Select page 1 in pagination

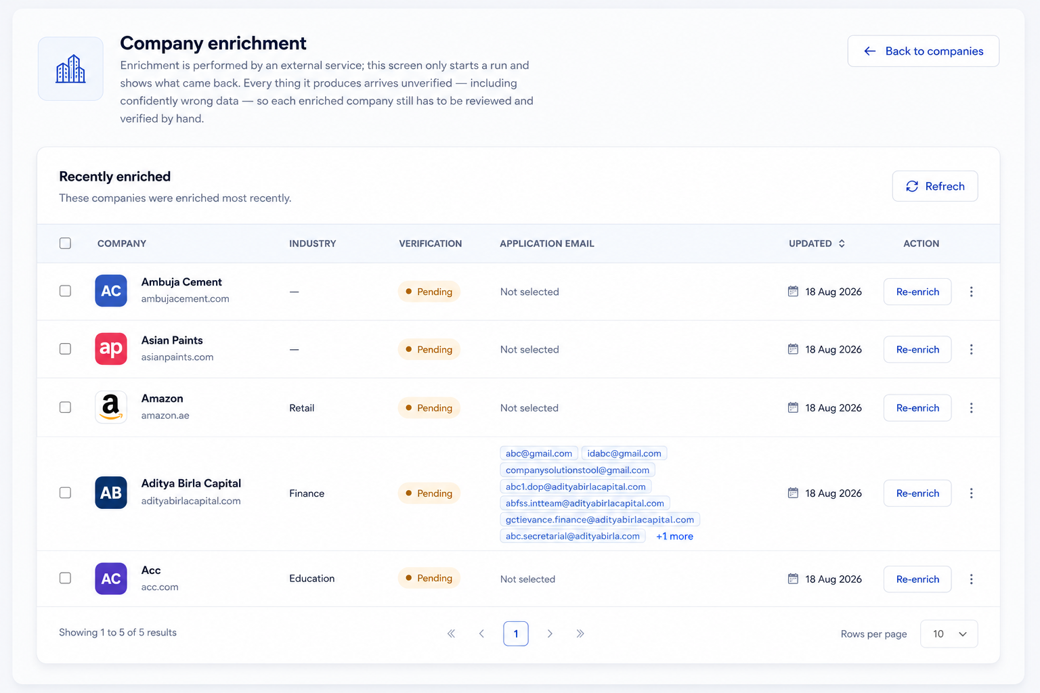pyautogui.click(x=516, y=633)
